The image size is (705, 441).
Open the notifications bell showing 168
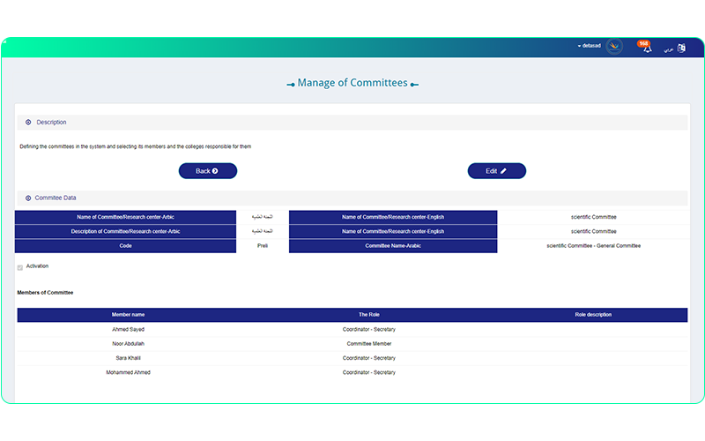pyautogui.click(x=647, y=49)
